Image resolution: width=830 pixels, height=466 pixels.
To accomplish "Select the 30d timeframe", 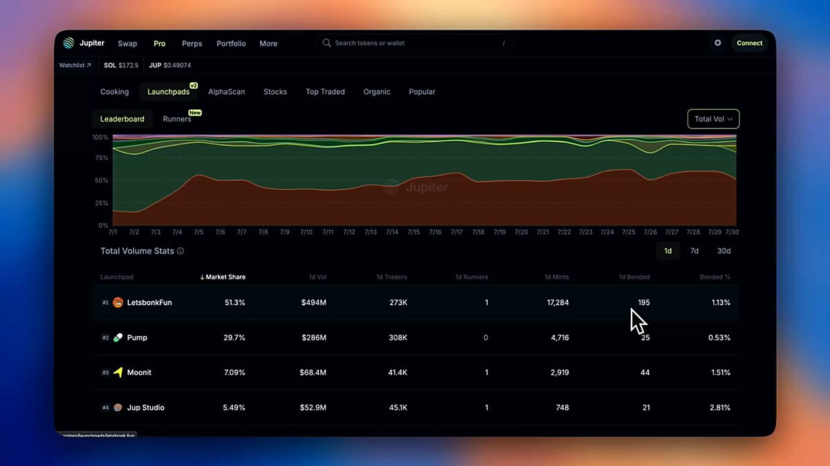I will tap(723, 251).
